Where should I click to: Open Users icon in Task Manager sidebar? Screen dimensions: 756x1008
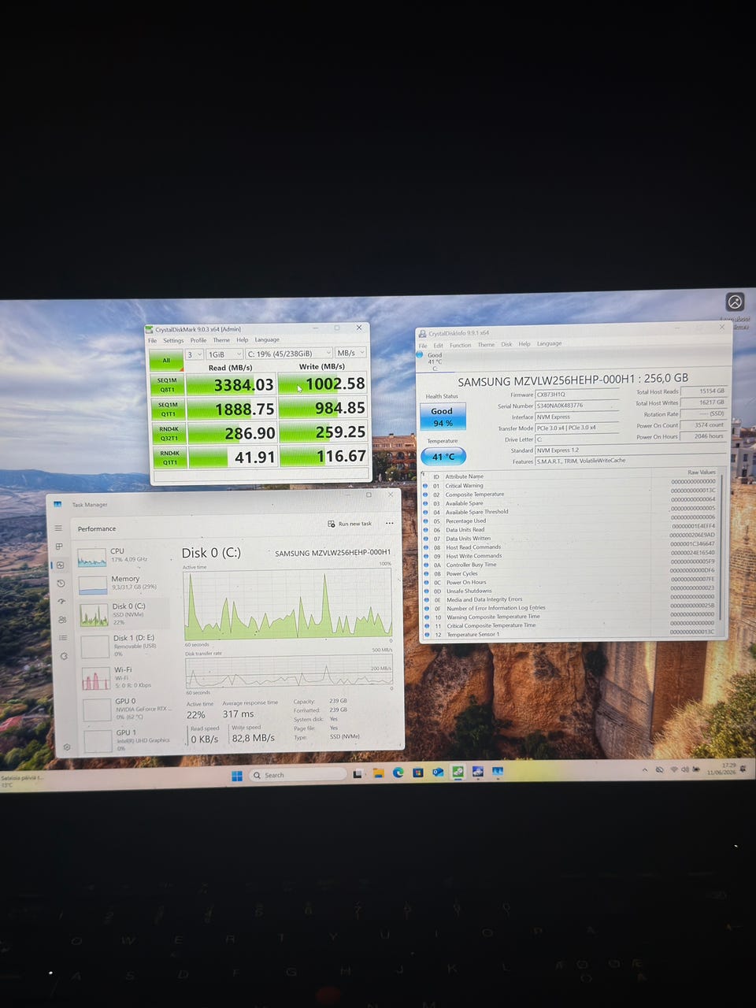[x=62, y=620]
